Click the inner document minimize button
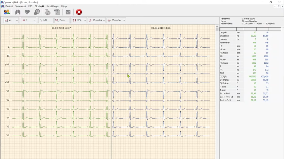 click(x=275, y=6)
